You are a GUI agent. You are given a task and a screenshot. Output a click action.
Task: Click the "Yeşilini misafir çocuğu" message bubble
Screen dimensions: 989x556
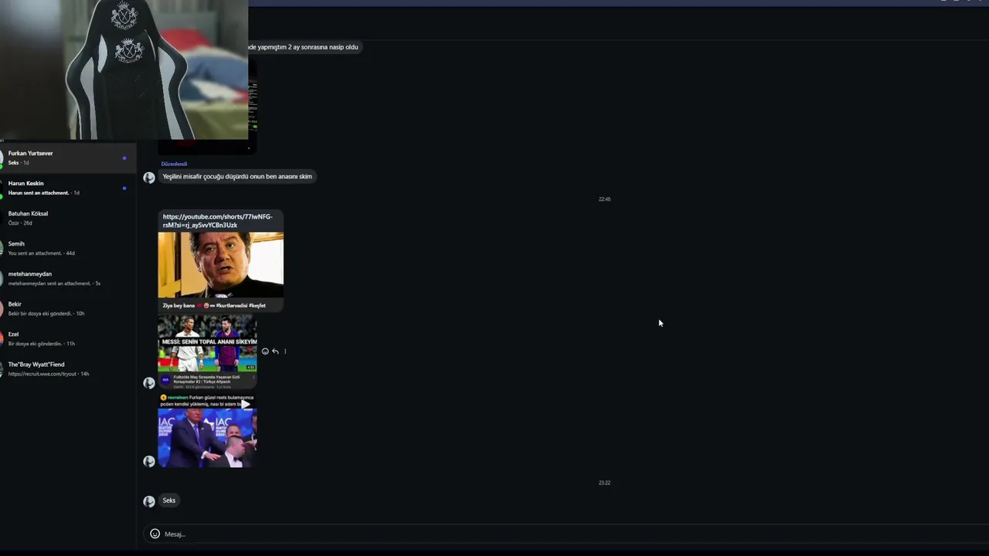pos(237,176)
